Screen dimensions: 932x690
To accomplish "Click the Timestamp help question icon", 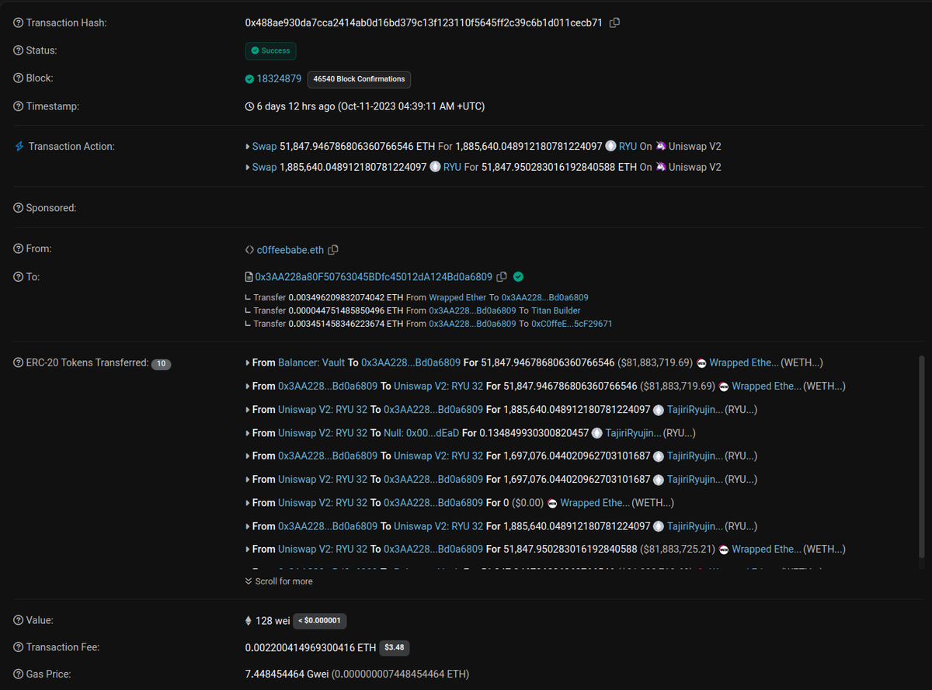I will tap(19, 106).
